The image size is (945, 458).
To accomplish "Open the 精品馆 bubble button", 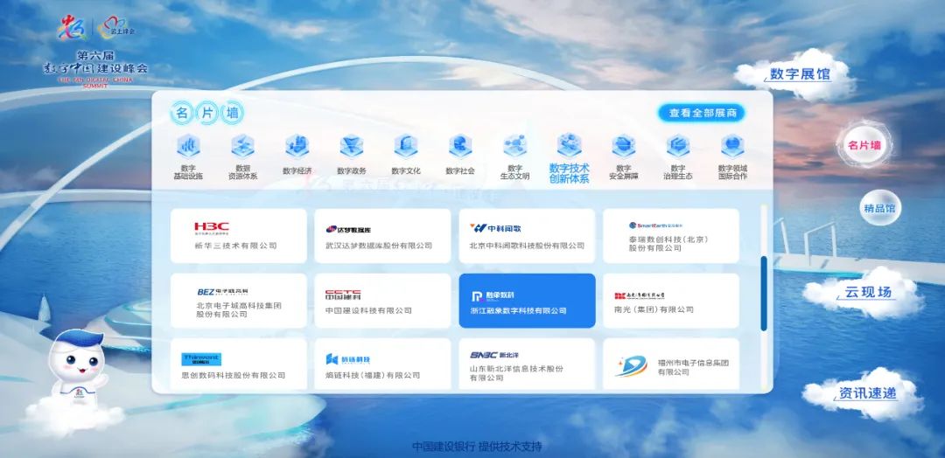I will pyautogui.click(x=879, y=208).
